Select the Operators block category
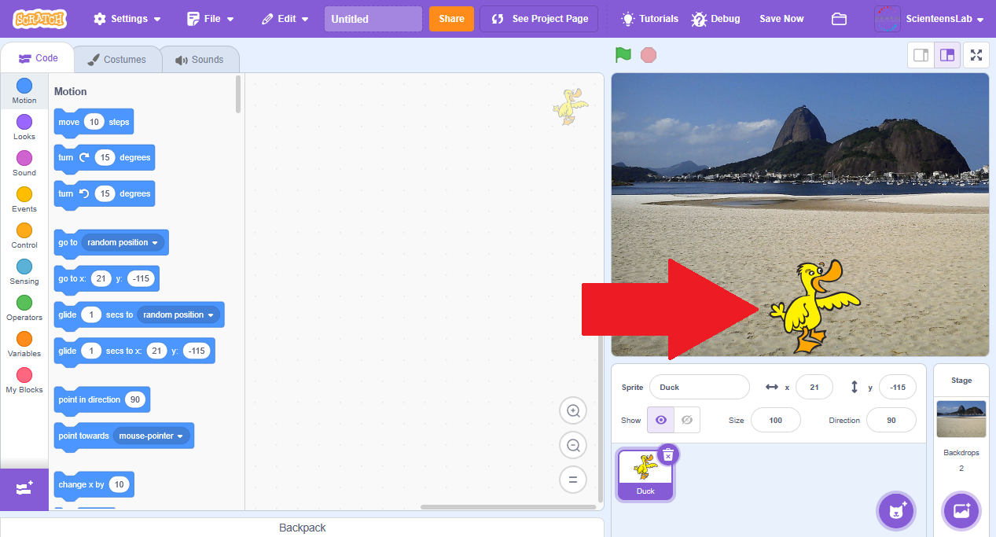This screenshot has height=537, width=996. [24, 308]
